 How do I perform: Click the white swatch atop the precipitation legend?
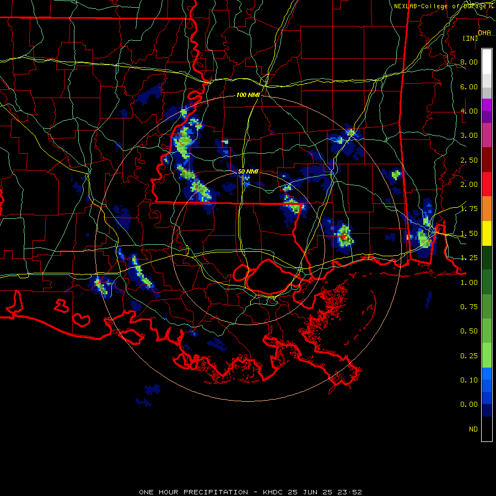[487, 61]
